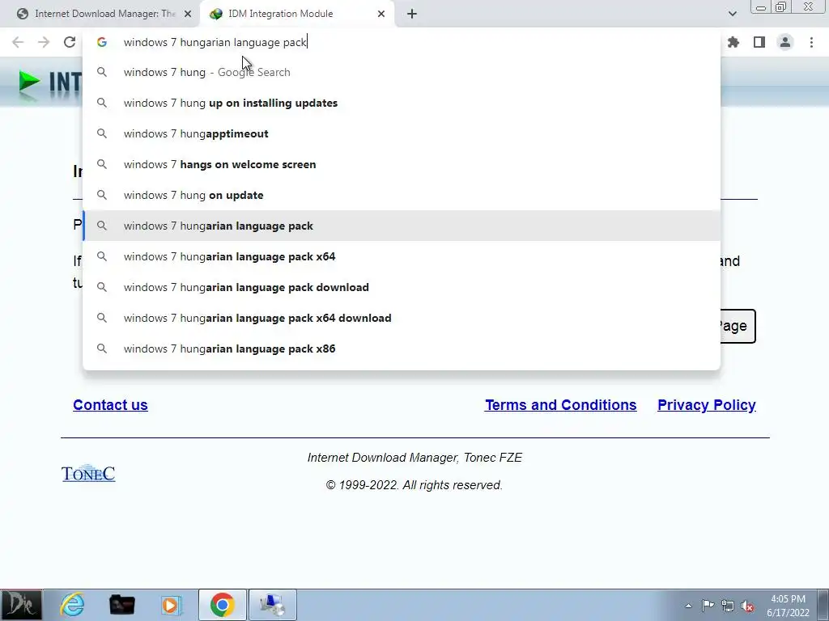829x621 pixels.
Task: Show hidden tray icons arrow
Action: (688, 606)
